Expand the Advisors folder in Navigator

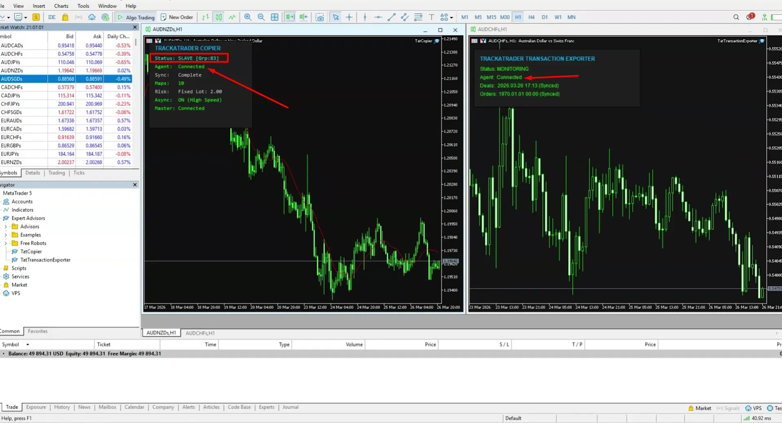tap(6, 227)
